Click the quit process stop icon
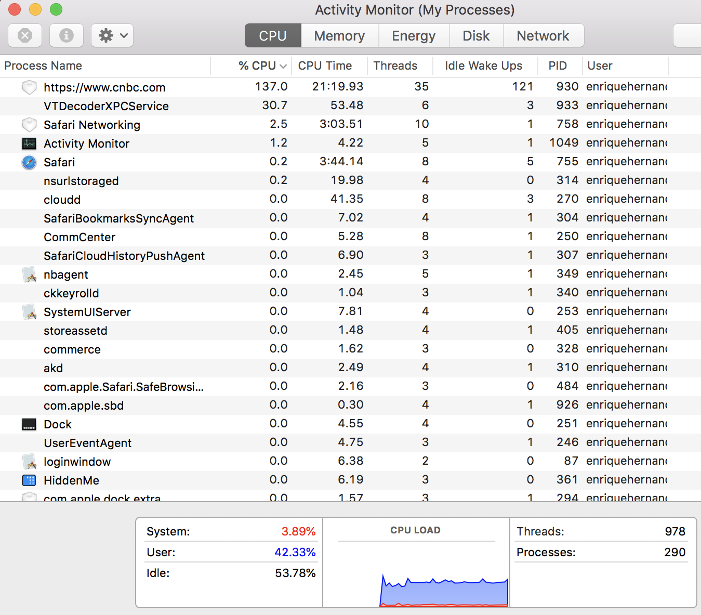Screen dimensions: 701x615 tap(25, 35)
